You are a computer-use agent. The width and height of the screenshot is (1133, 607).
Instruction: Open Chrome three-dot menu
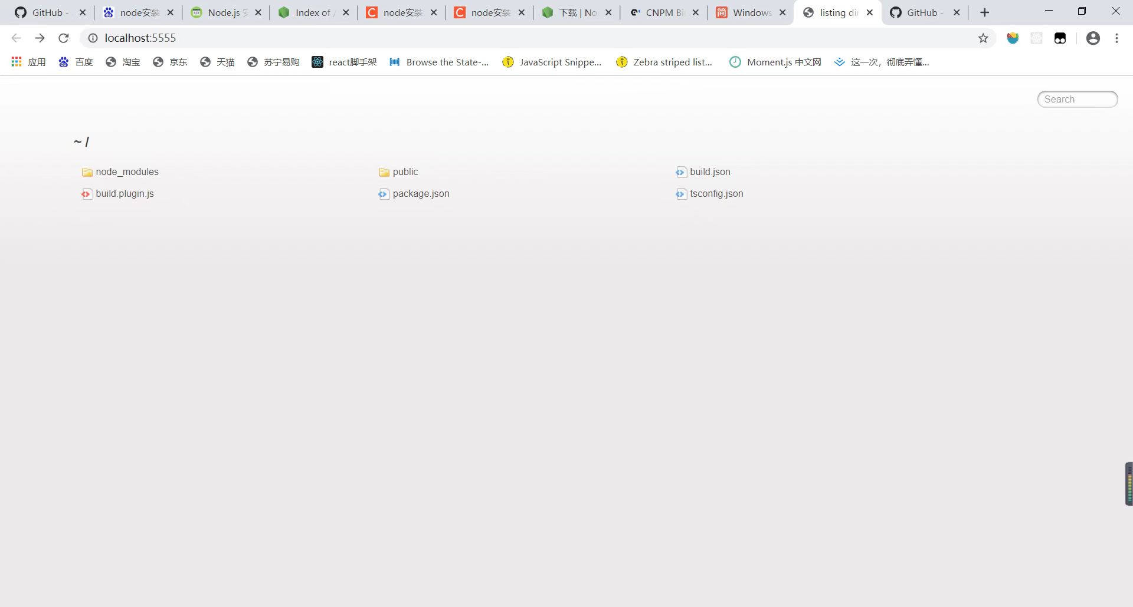click(x=1116, y=38)
